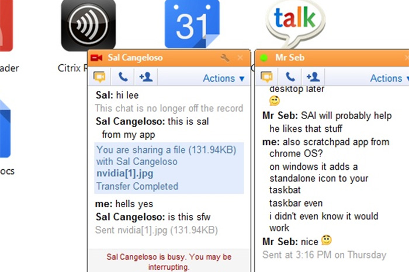
Task: Open the nvidia[1].jpg shared file link
Action: coord(124,173)
